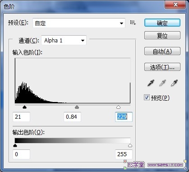
Task: Click input shadow field showing 21
Action: pyautogui.click(x=21, y=117)
